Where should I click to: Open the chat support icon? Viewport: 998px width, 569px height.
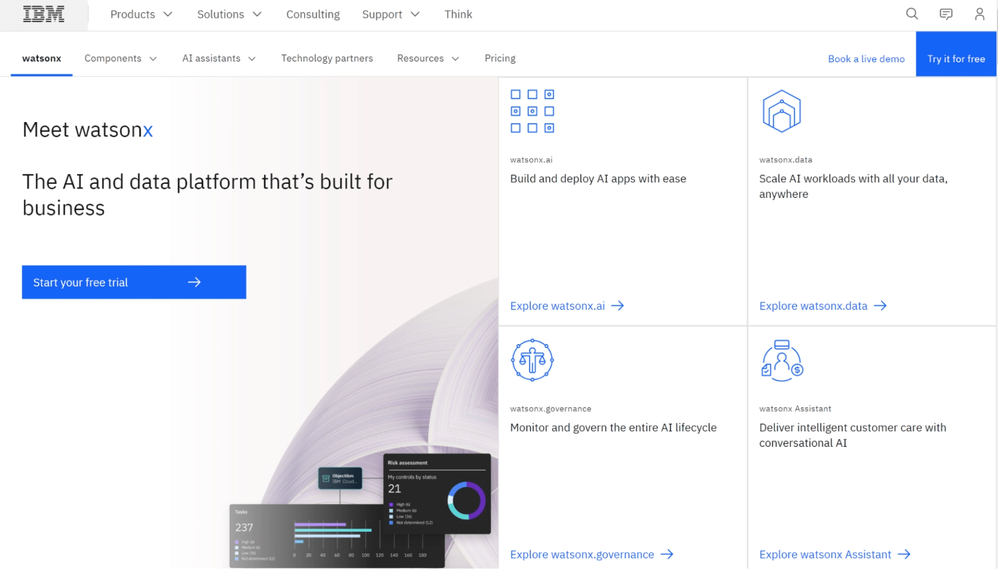[946, 14]
